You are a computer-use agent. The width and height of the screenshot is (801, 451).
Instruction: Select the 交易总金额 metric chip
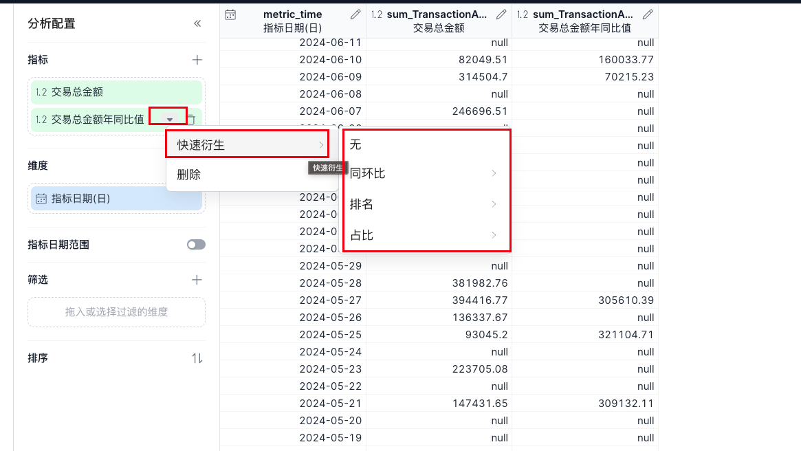coord(116,92)
